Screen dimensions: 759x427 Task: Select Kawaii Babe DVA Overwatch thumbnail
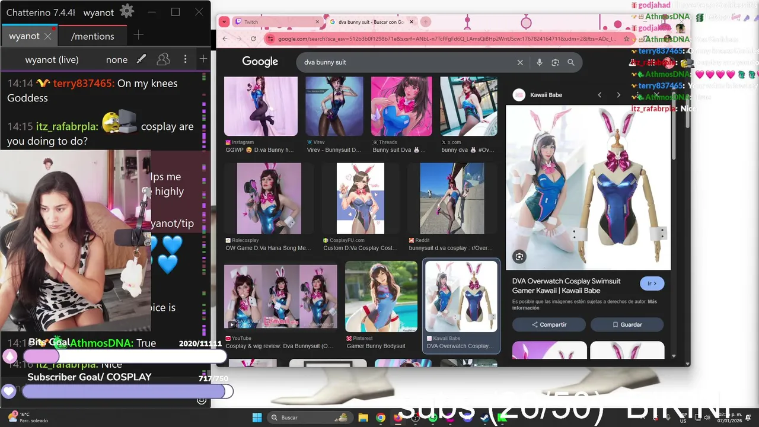pos(461,306)
